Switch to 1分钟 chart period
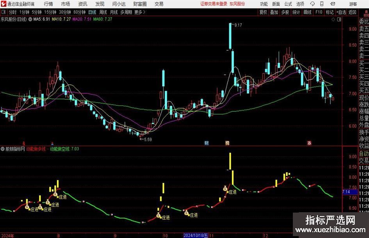The image size is (369, 238). point(24,12)
